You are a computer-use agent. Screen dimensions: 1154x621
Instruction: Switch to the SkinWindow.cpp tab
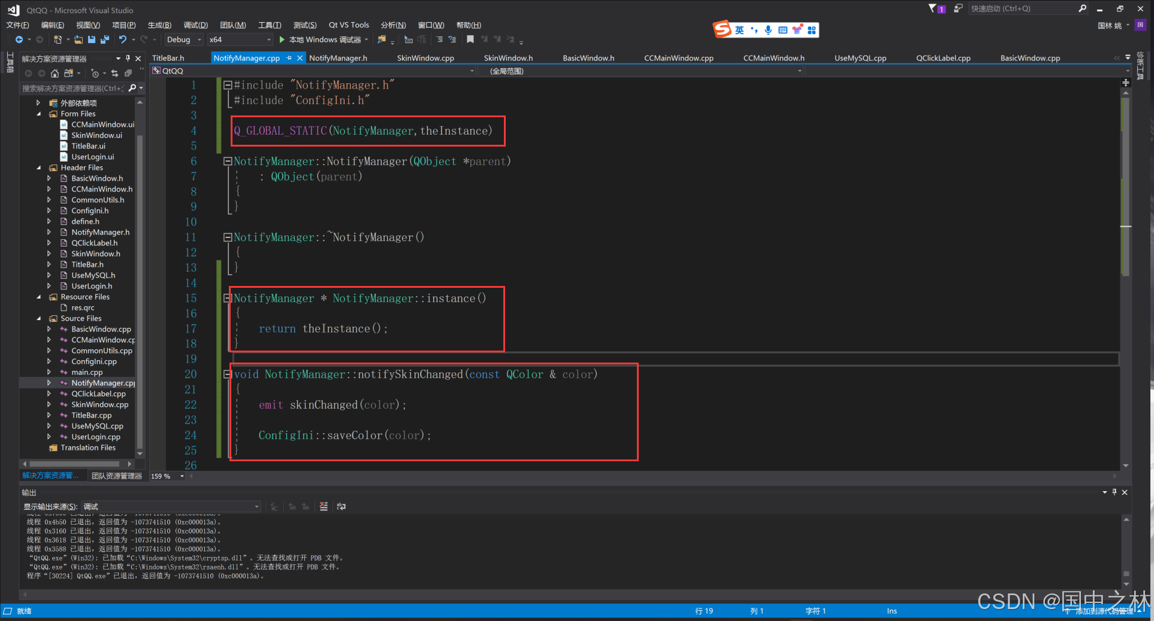425,58
